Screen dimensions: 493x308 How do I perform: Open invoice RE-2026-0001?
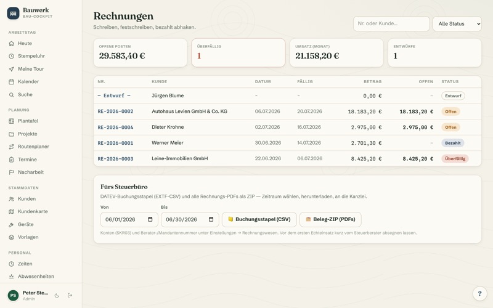point(115,143)
